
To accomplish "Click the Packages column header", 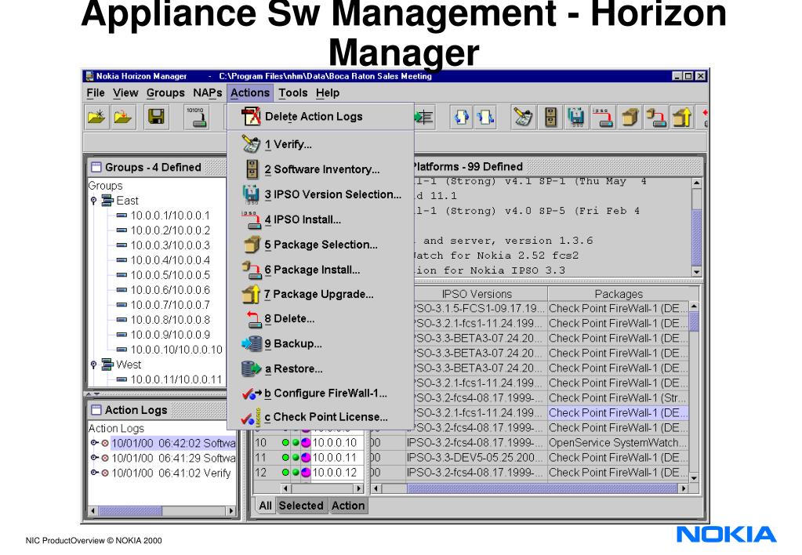I will (619, 294).
